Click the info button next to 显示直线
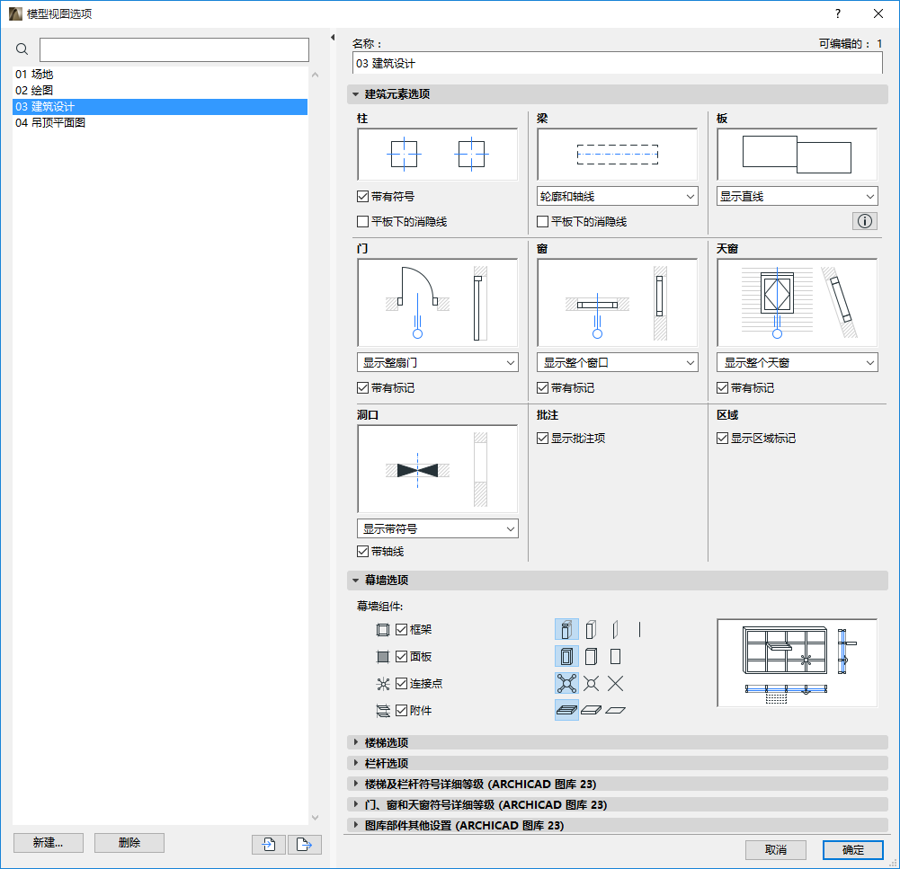 [x=865, y=220]
